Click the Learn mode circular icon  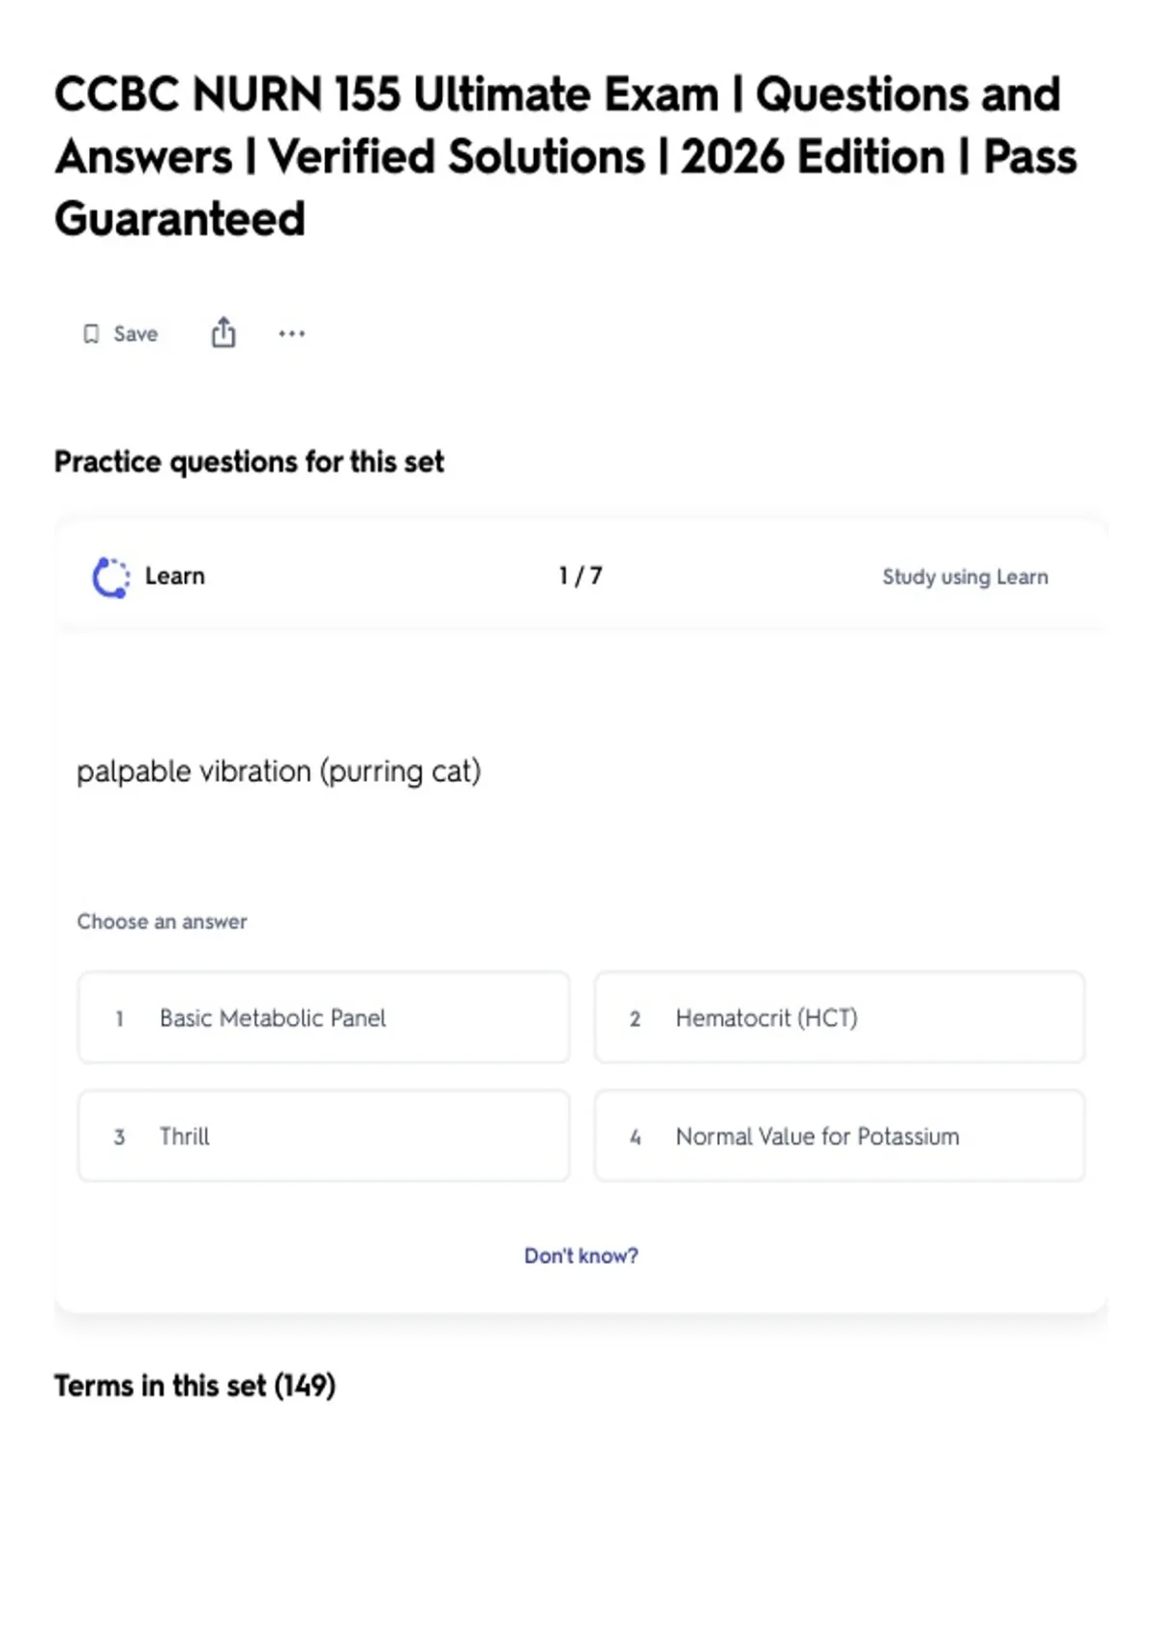click(110, 577)
